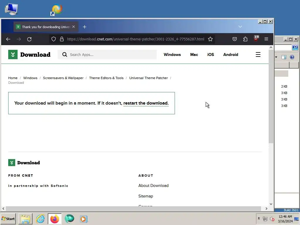
Task: Open the Extensions puzzle icon
Action: coord(245,39)
